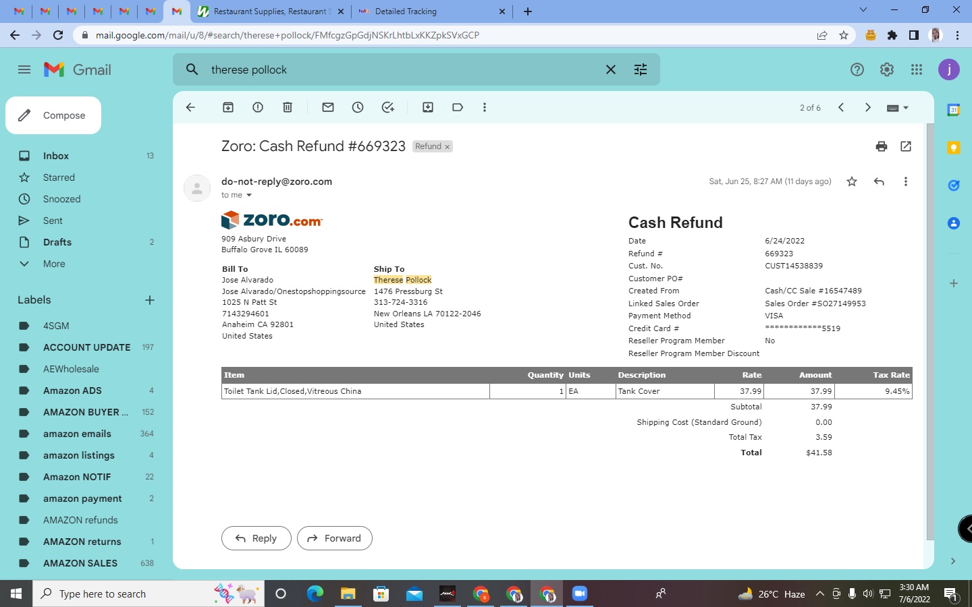Open message More menu next to reply arrow
The width and height of the screenshot is (972, 607).
(906, 181)
